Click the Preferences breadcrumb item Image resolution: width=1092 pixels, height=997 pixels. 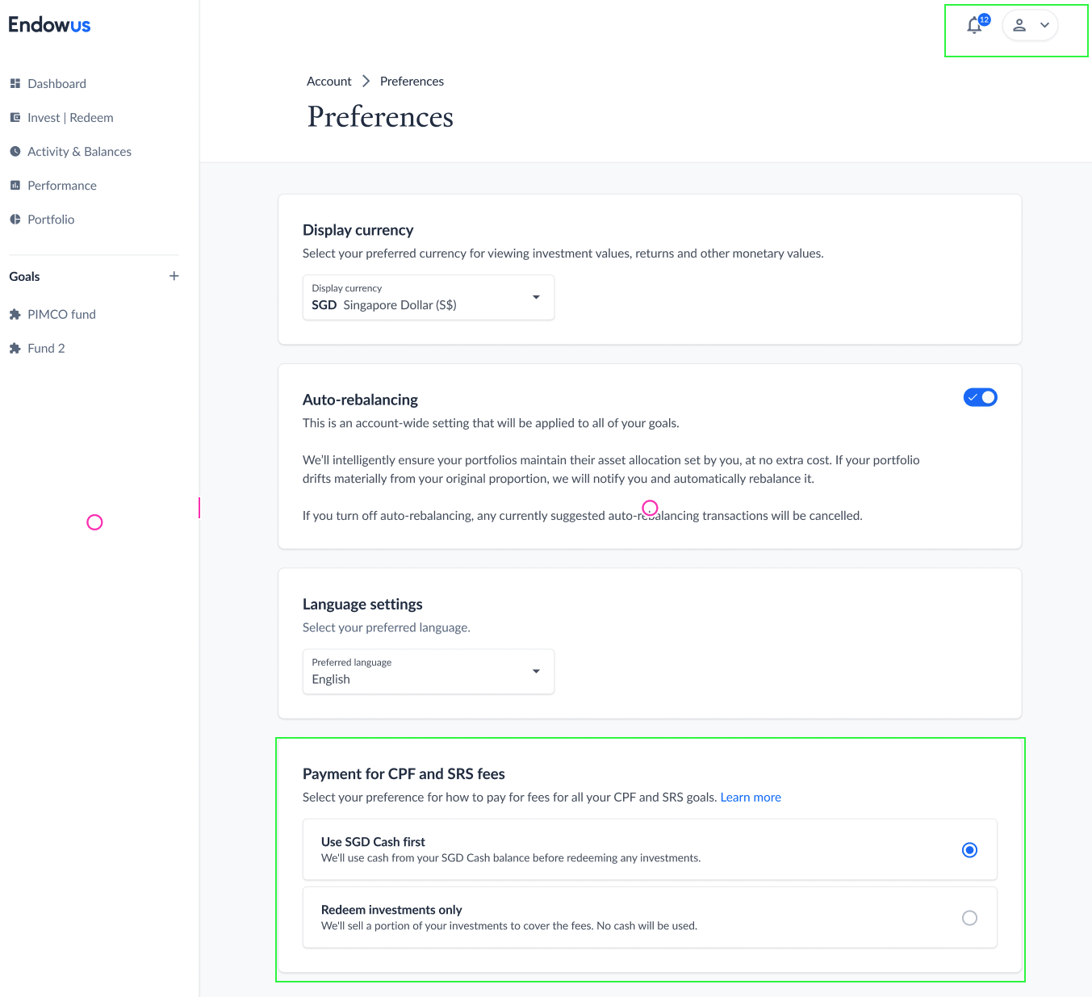click(x=412, y=82)
